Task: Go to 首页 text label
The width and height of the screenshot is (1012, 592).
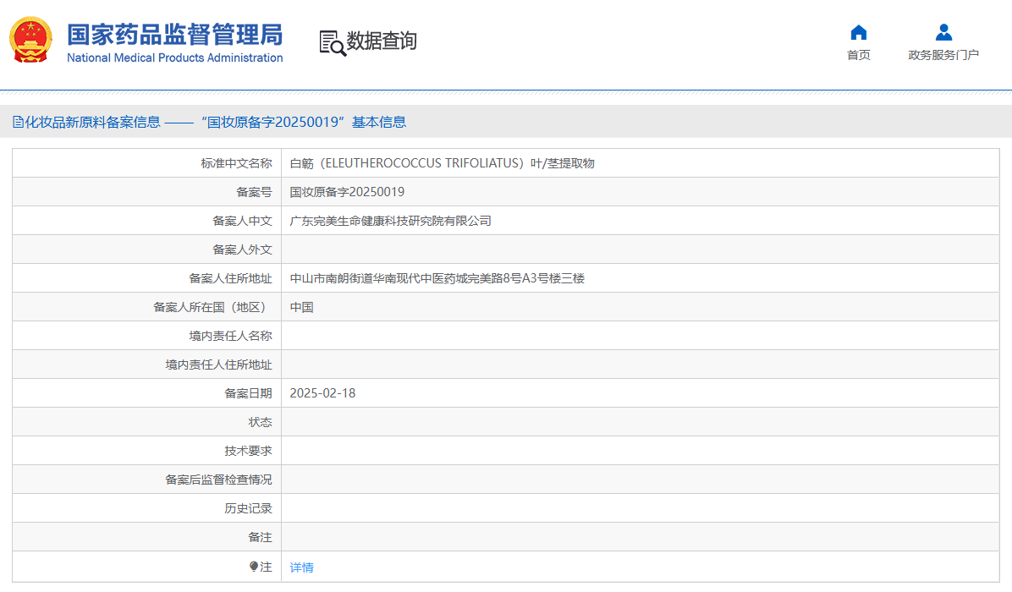Action: point(858,55)
